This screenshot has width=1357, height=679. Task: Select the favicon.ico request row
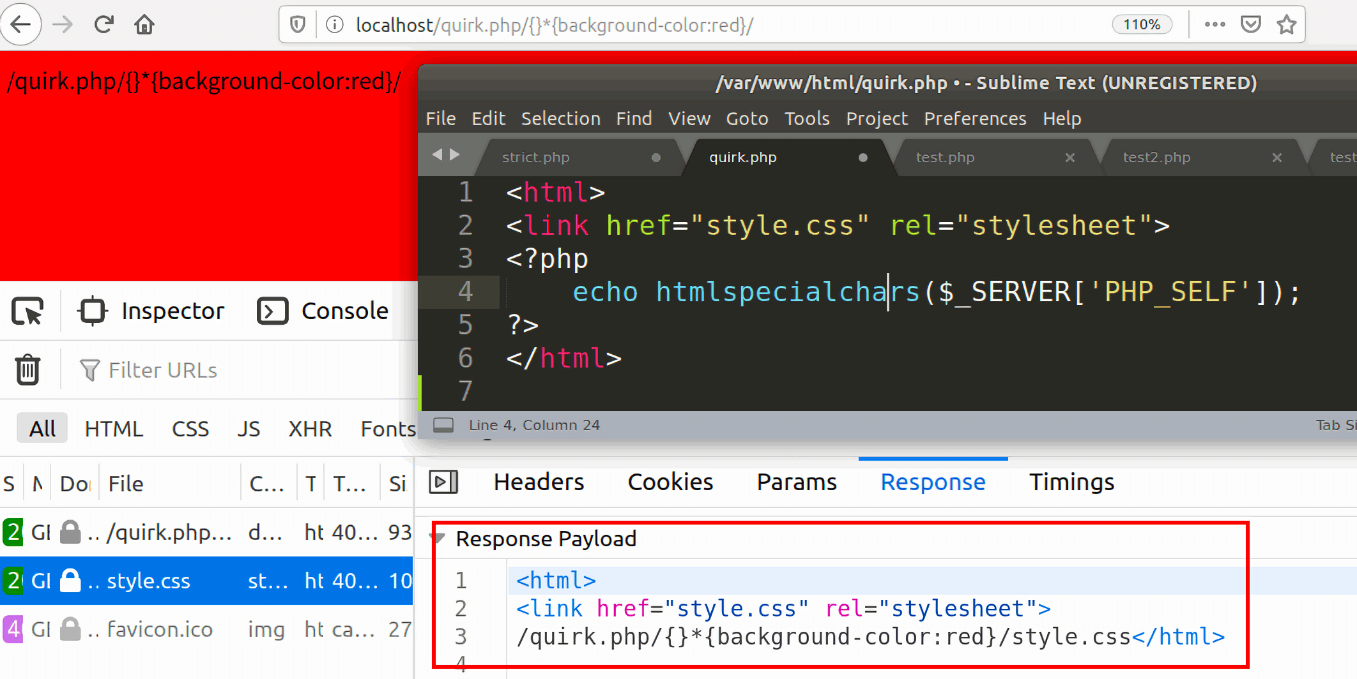point(206,629)
